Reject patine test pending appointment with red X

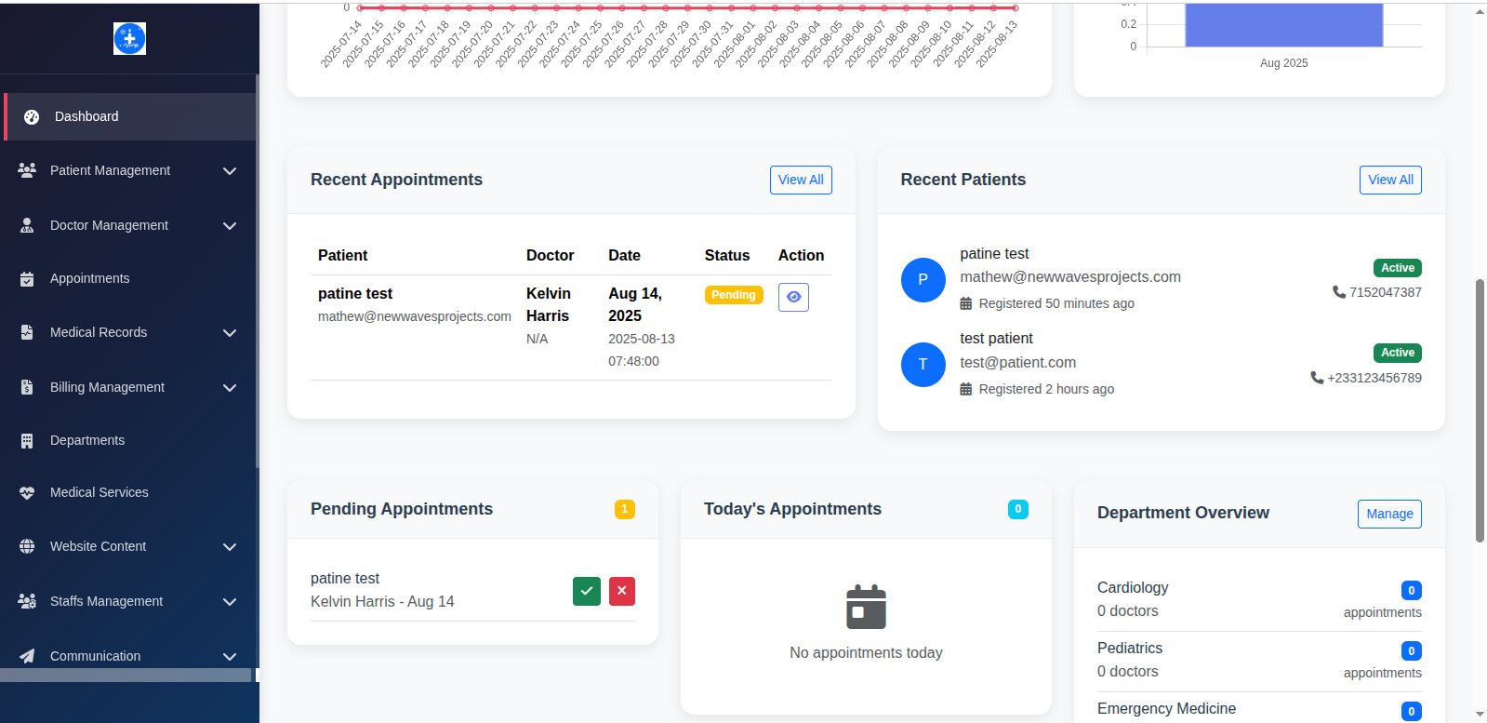tap(622, 591)
